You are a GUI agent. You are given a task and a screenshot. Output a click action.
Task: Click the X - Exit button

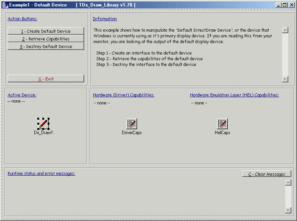[x=46, y=79]
